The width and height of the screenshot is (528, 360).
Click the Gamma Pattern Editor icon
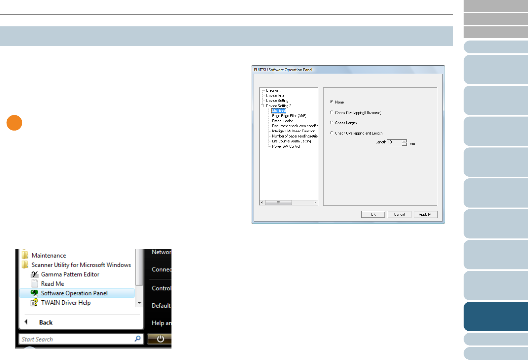35,274
